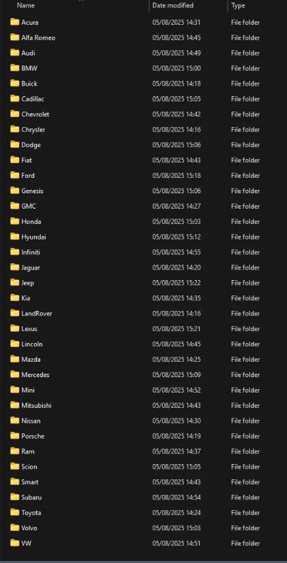
Task: Click File folder type of Subaru
Action: tap(246, 497)
